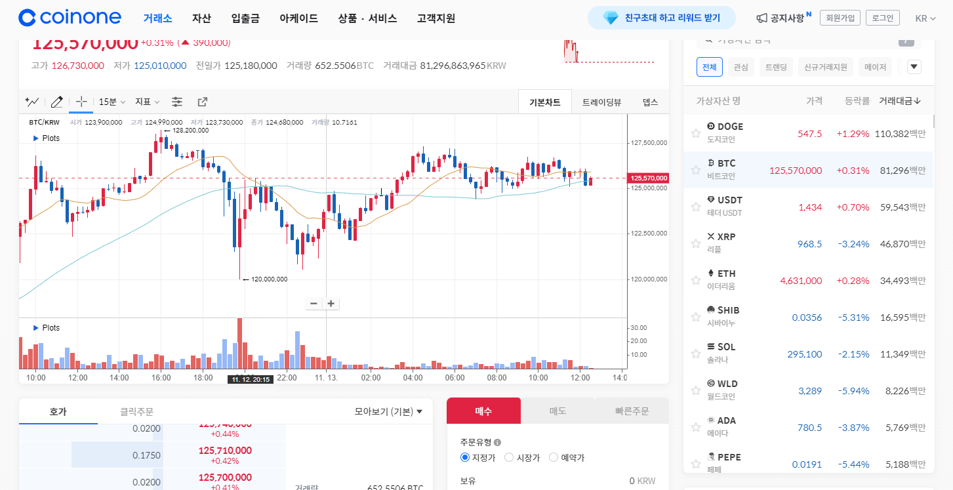The image size is (953, 490).
Task: Switch to 뎁스 chart tab
Action: 650,102
